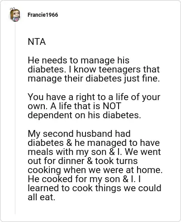The image size is (181, 222).
Task: Open the Francie1966 username profile link
Action: pyautogui.click(x=43, y=15)
